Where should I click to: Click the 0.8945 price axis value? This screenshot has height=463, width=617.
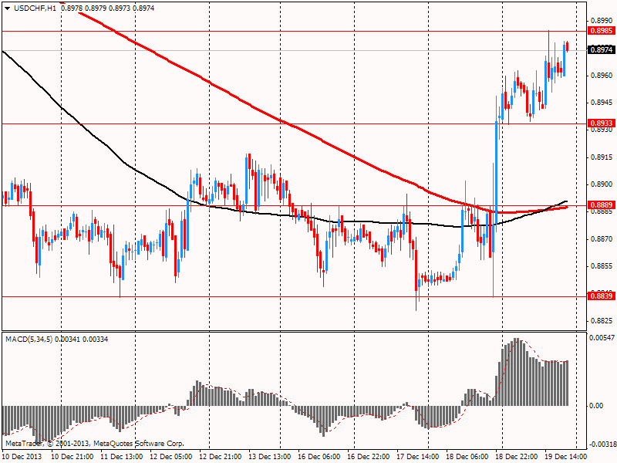click(602, 103)
